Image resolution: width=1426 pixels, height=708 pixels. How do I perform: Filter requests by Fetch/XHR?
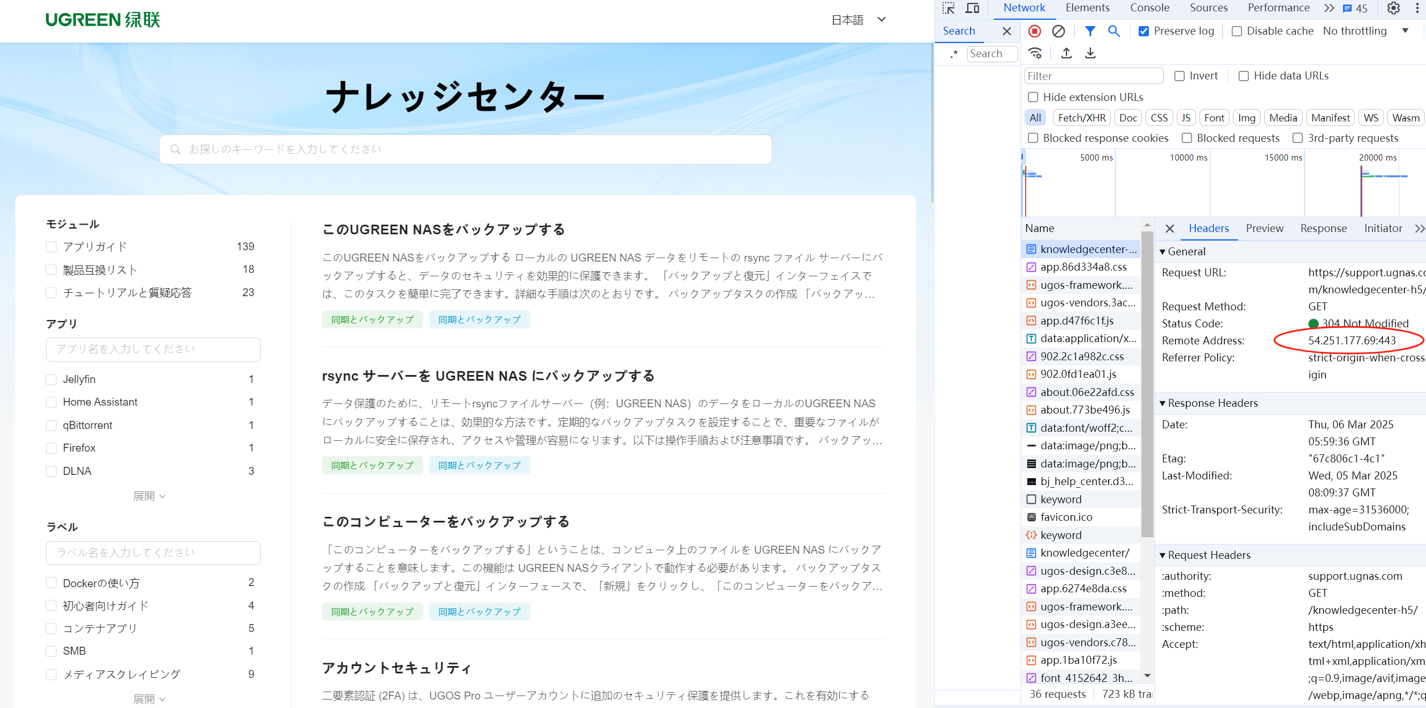coord(1081,118)
